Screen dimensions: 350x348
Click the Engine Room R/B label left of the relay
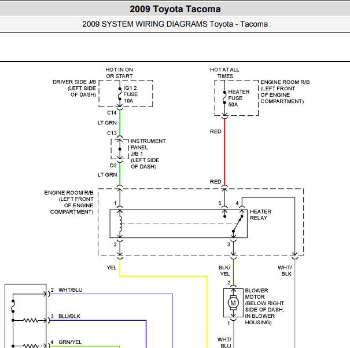(x=69, y=202)
